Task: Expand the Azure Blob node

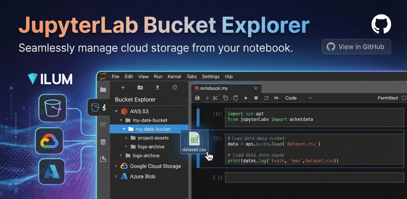Action: pos(116,176)
